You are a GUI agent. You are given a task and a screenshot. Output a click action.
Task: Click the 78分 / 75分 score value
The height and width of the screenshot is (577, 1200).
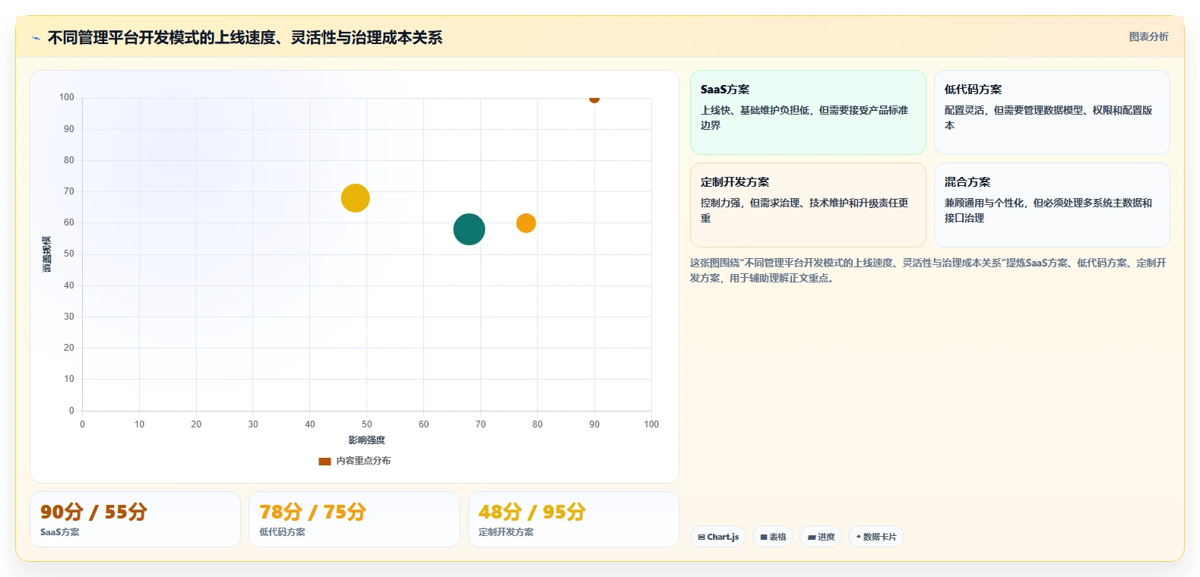coord(312,512)
